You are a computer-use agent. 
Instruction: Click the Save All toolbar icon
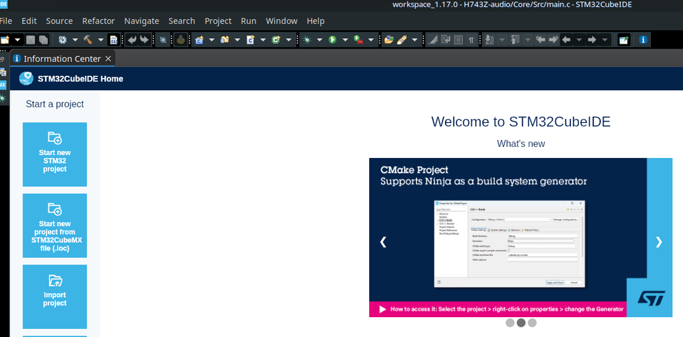(43, 40)
